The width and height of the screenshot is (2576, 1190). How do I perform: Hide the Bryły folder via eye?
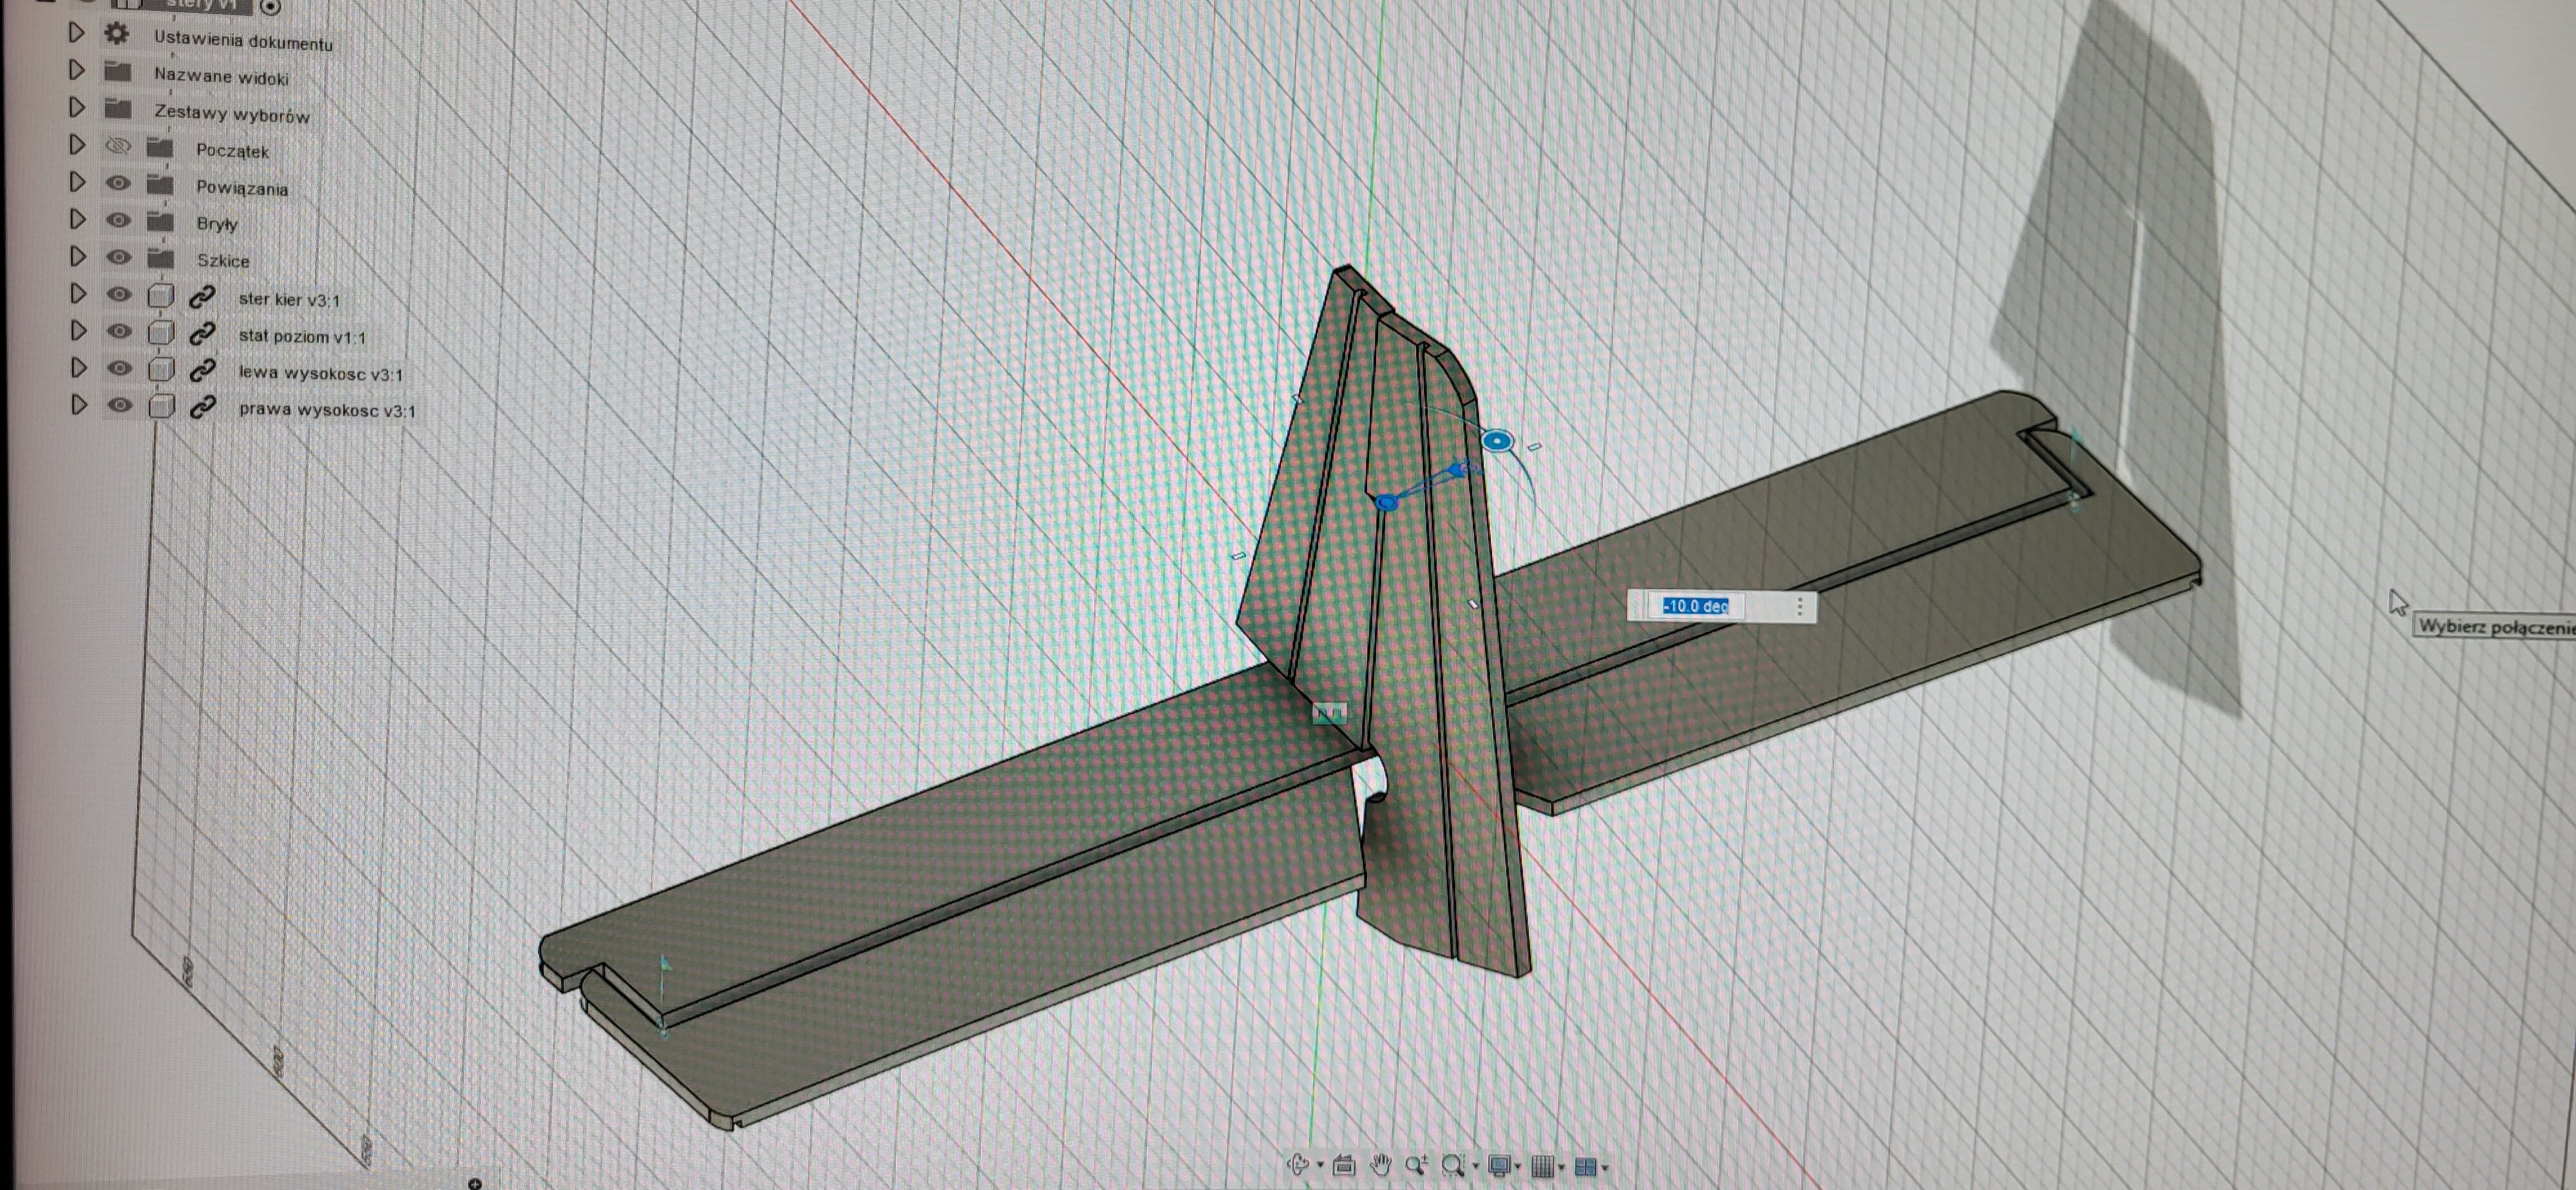click(118, 220)
